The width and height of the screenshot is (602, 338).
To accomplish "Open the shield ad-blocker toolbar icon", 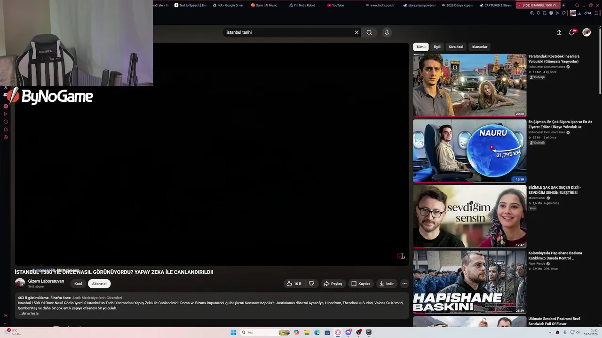I will pyautogui.click(x=551, y=13).
